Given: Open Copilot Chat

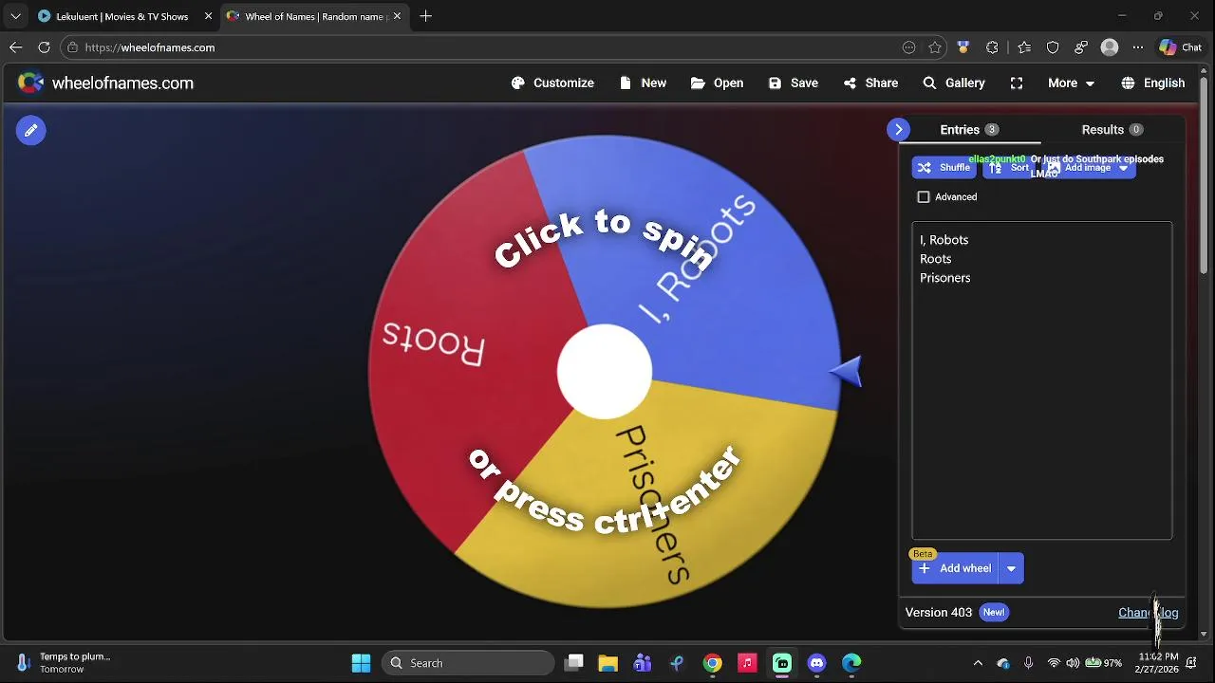Looking at the screenshot, I should click(1181, 47).
